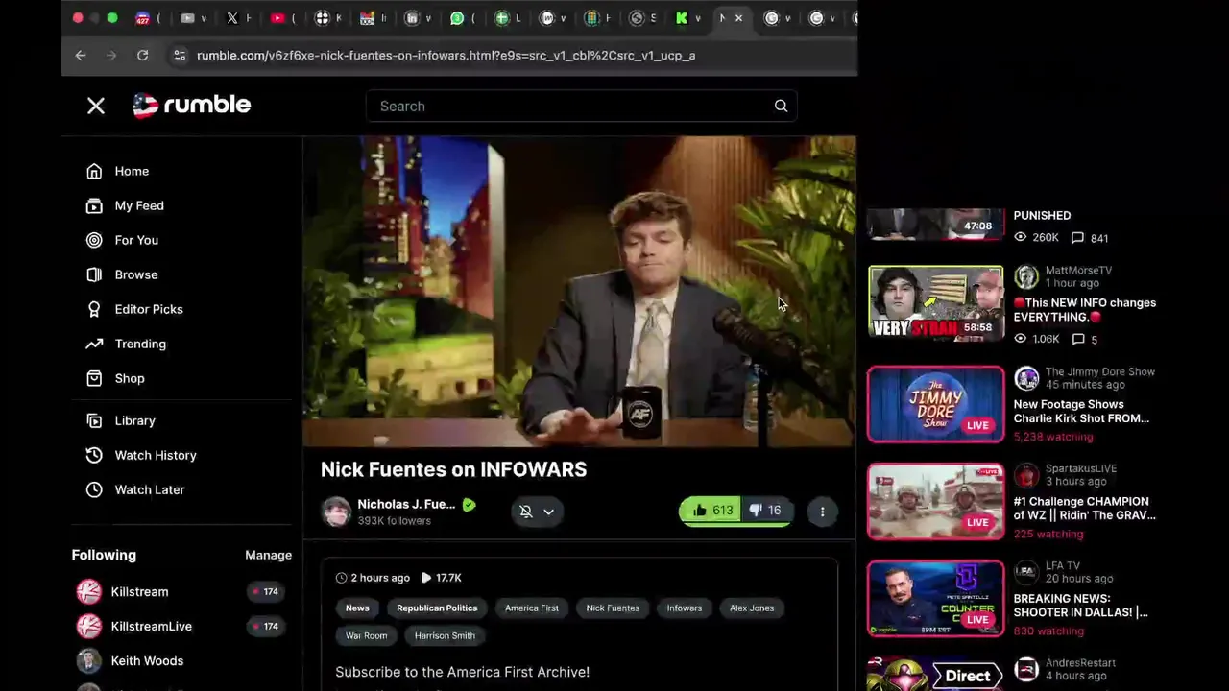This screenshot has width=1229, height=691.
Task: Expand the subscription options chevron
Action: (x=548, y=512)
